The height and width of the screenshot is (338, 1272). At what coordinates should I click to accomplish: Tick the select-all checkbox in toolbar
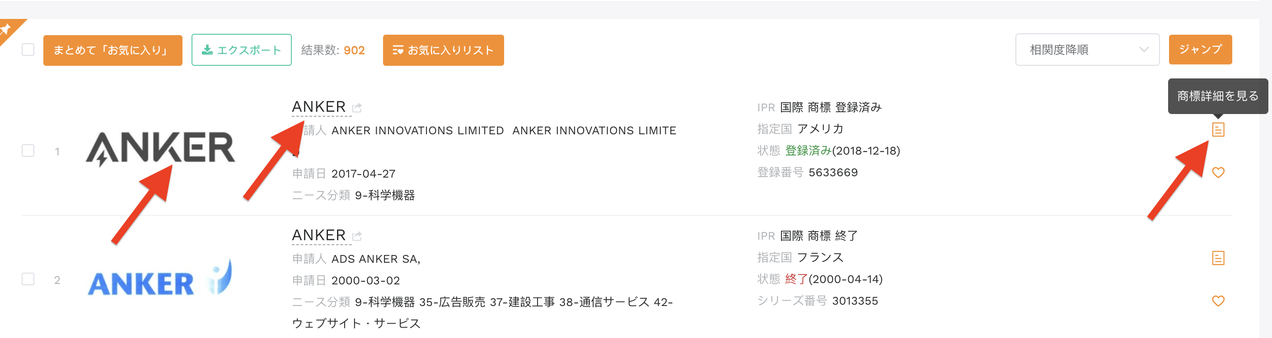click(28, 50)
